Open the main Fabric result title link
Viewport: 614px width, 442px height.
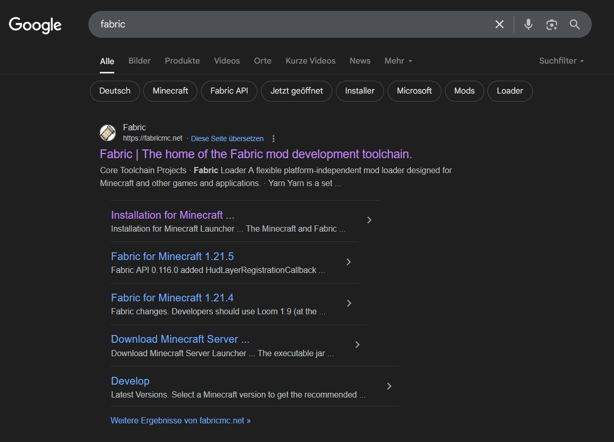tap(256, 154)
